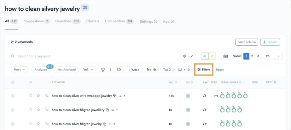
Task: Open the Vol. dropdown filter
Action: pos(88,70)
